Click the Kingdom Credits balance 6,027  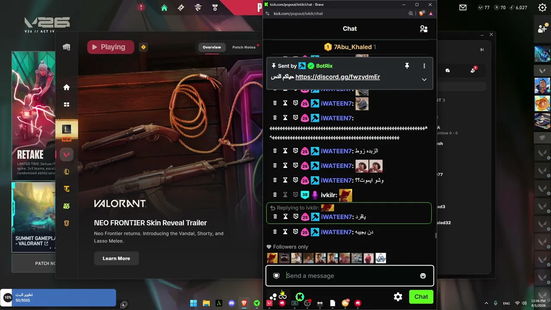coord(518,7)
